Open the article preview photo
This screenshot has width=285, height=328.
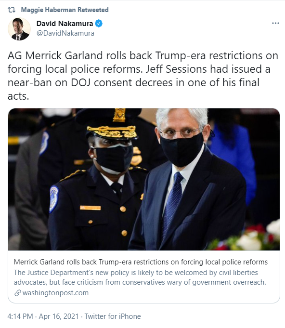144,179
